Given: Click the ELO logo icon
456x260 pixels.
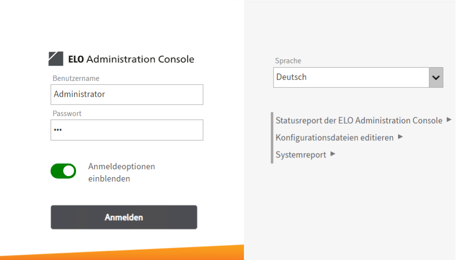Looking at the screenshot, I should coord(55,58).
